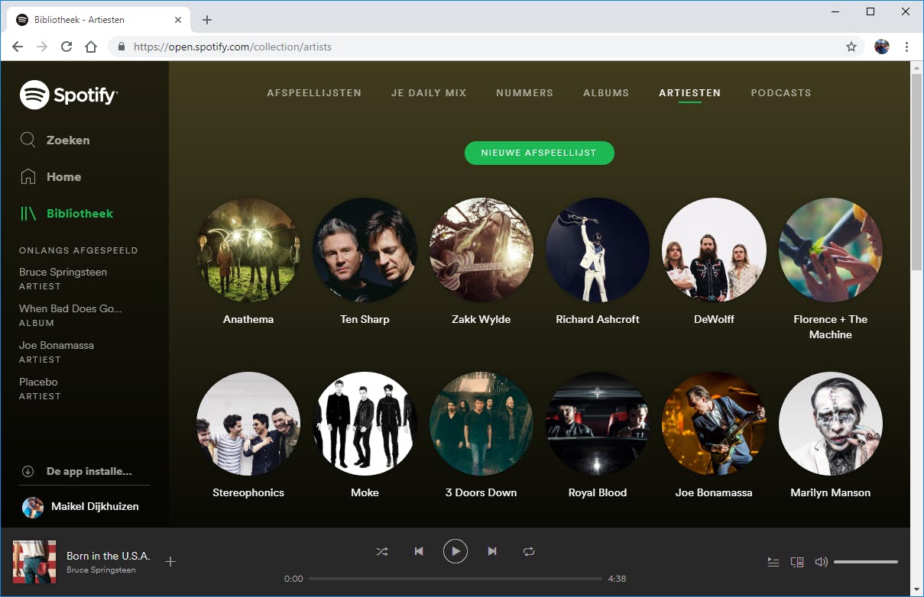Open Joe Bonamassa artist image in grid
Viewport: 924px width, 597px height.
(x=714, y=424)
